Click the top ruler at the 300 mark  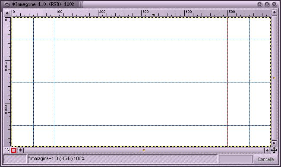point(142,13)
